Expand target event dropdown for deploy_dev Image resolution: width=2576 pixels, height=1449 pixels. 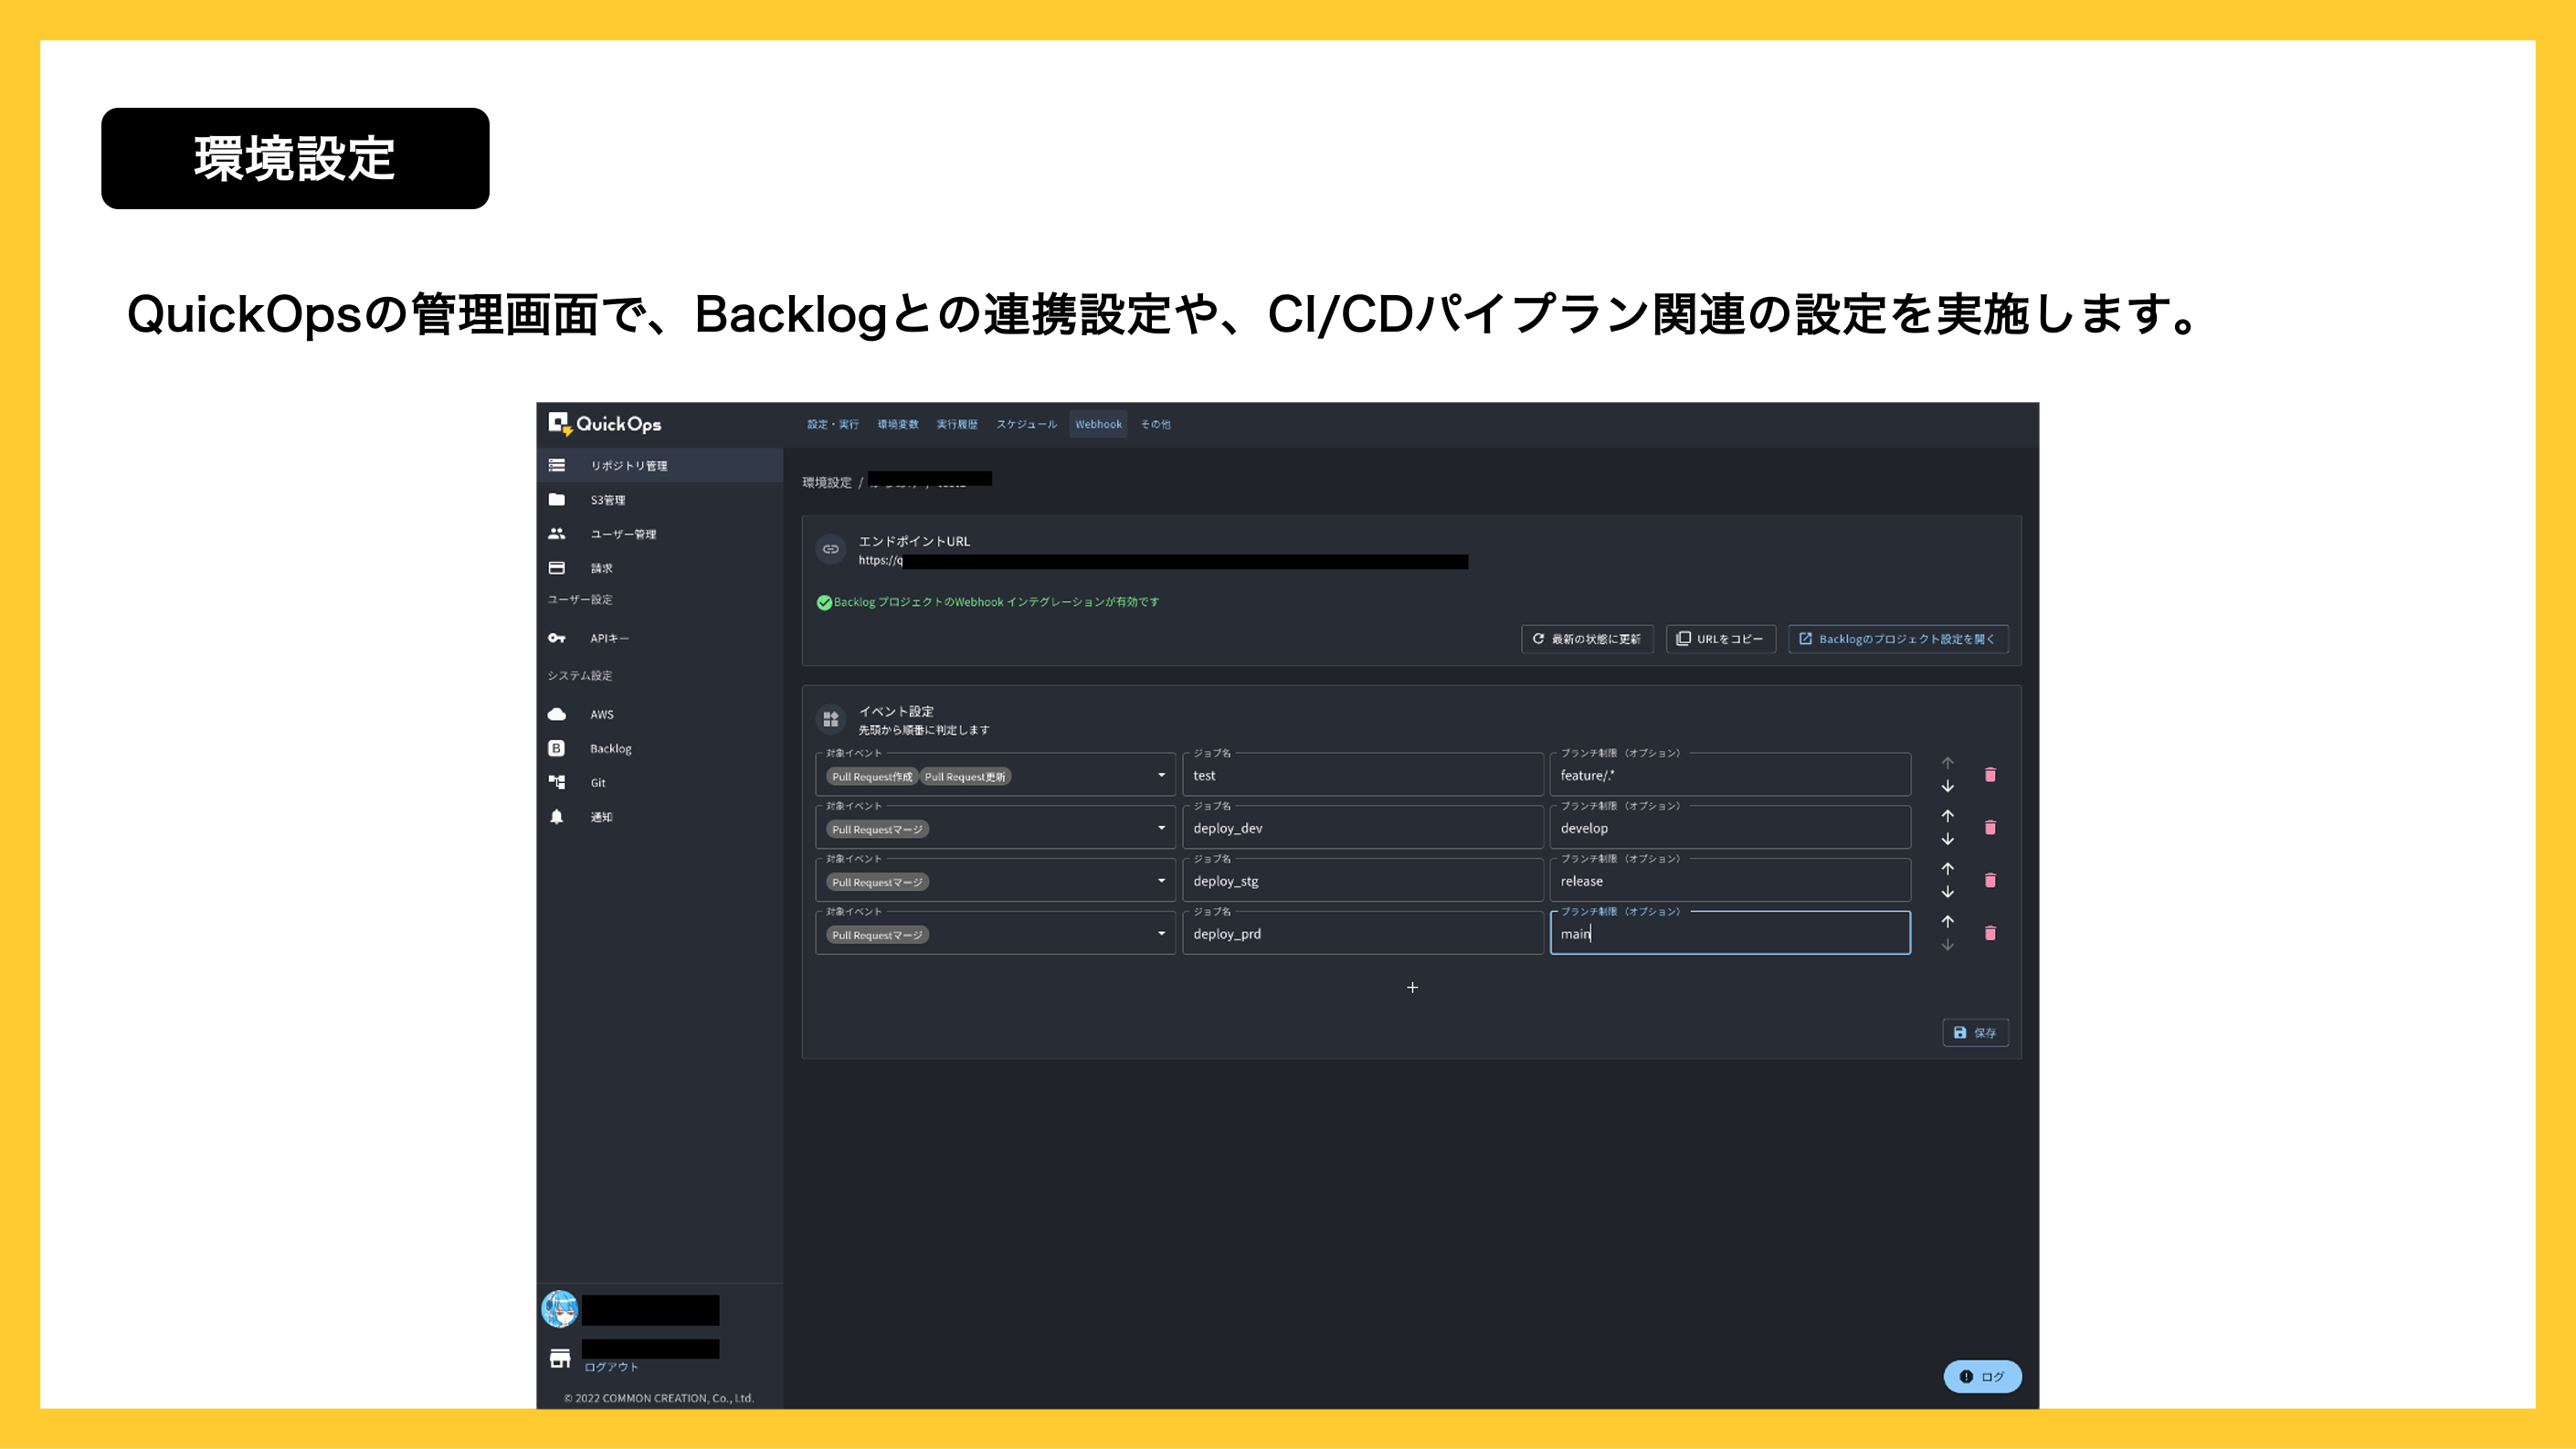point(1161,829)
